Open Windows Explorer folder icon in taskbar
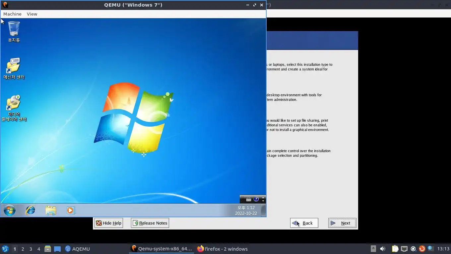 point(51,210)
